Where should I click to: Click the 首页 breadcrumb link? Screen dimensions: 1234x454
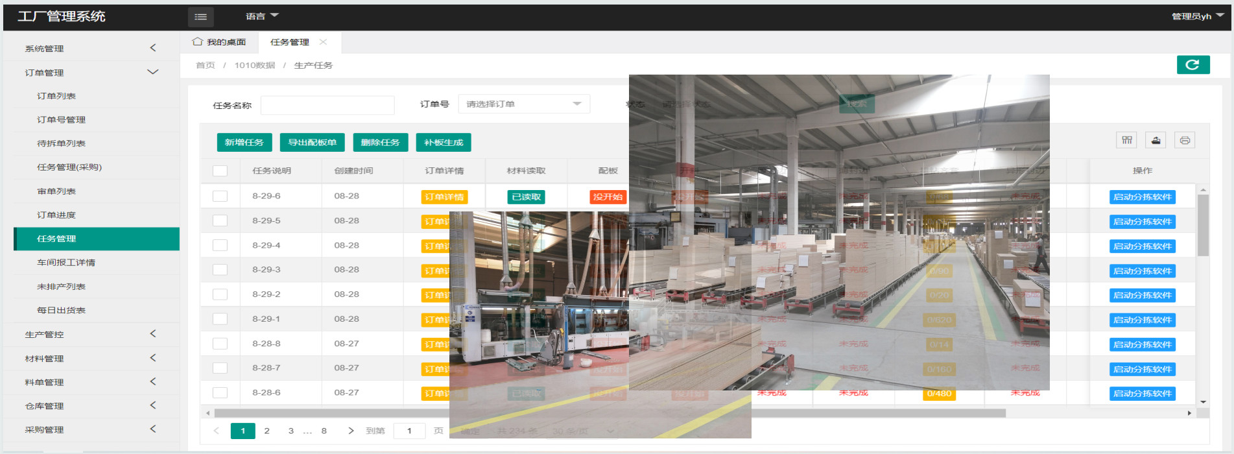206,66
